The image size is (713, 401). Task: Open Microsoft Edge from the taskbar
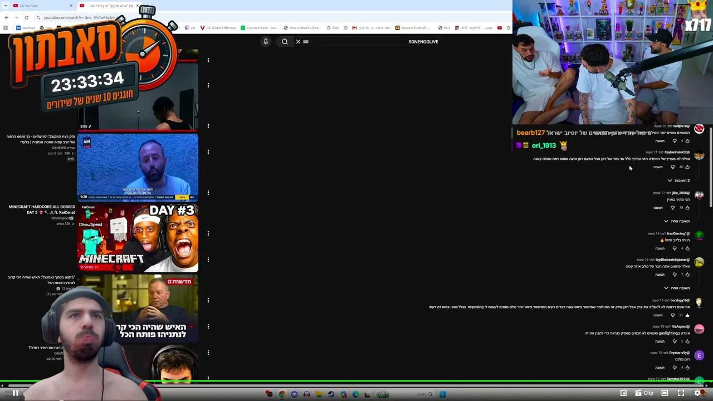click(x=355, y=394)
